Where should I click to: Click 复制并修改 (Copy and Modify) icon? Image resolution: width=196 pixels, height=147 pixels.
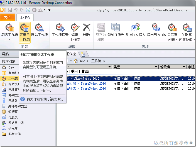coord(116,27)
